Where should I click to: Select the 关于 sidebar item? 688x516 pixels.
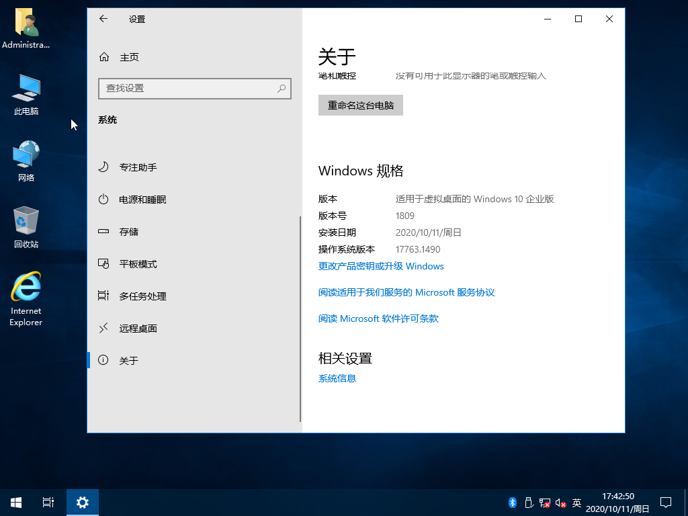point(194,360)
